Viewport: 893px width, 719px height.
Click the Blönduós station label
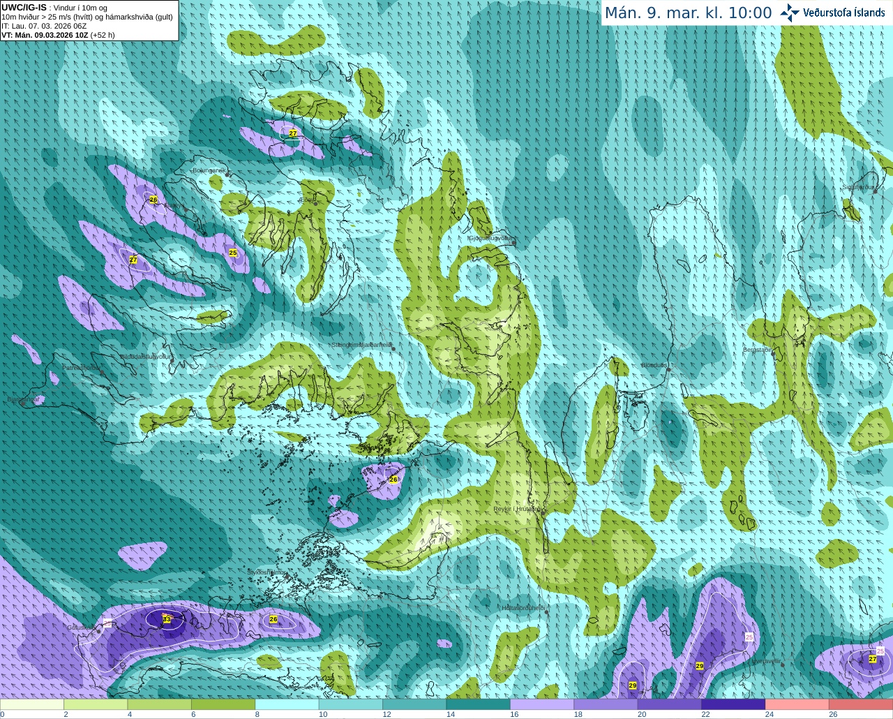click(654, 365)
